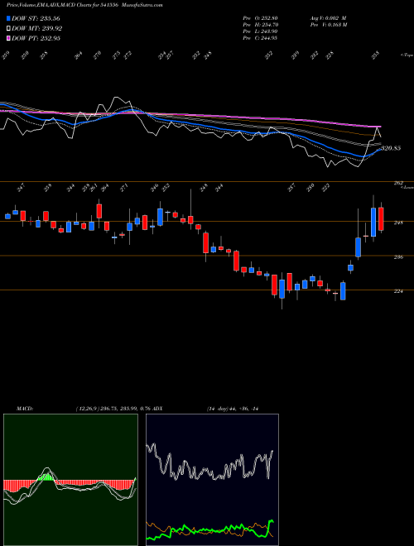Open the dark blue ADX chart panel
Screen dimensions: 414x546
(x=212, y=480)
